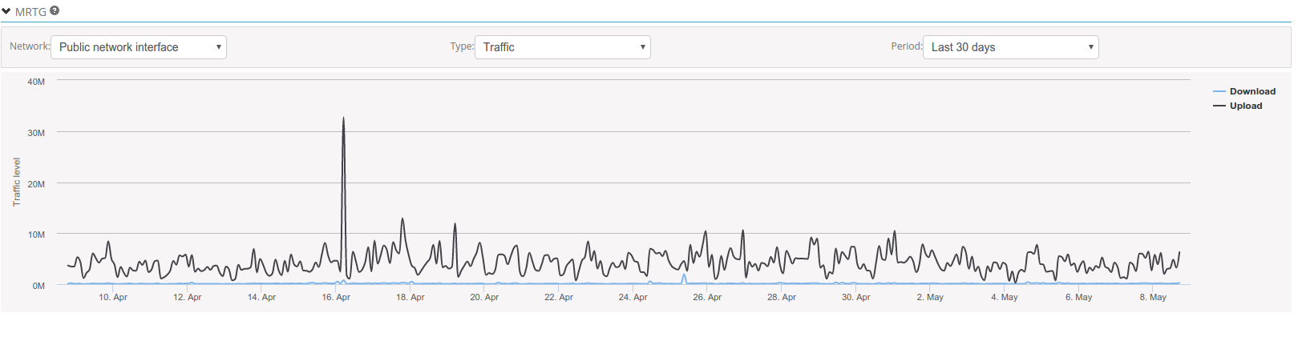The image size is (1298, 337).
Task: Click the 20. Apr date label on axis
Action: [484, 297]
